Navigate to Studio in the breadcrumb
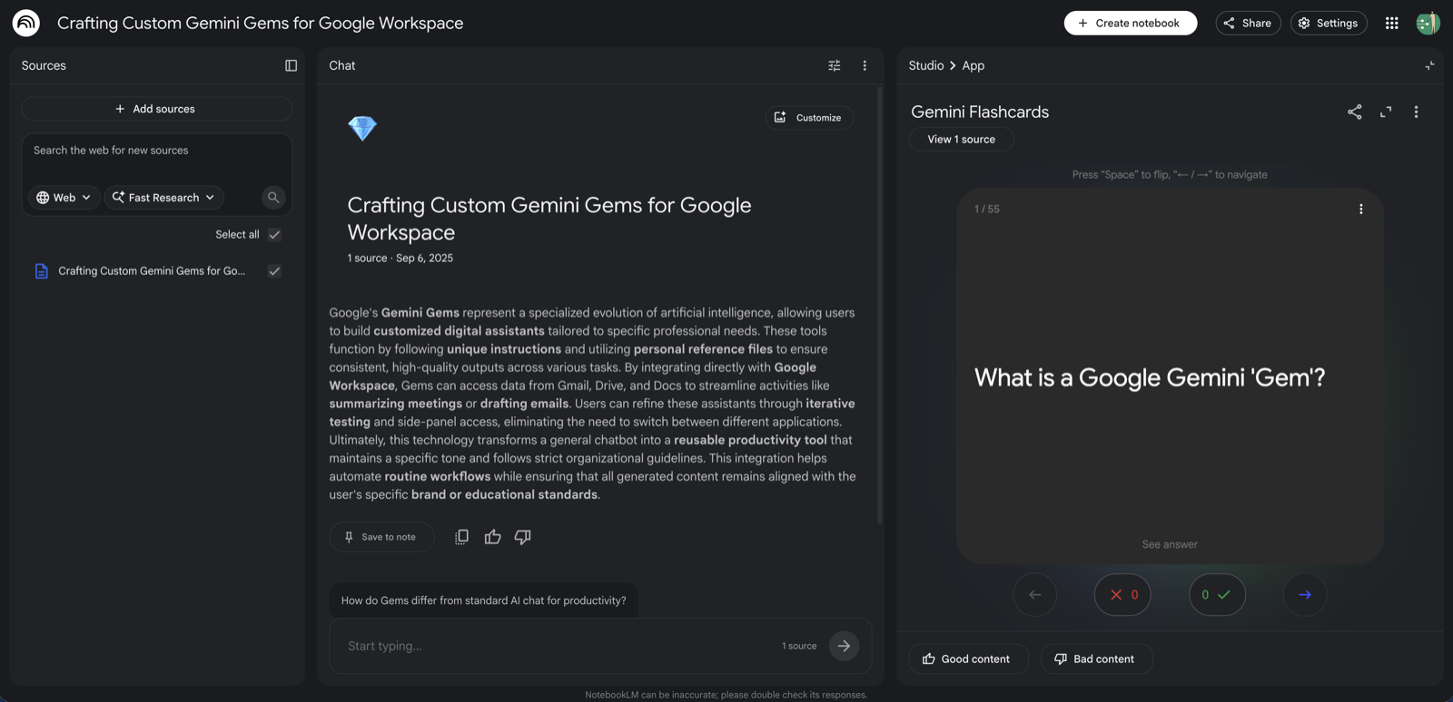The height and width of the screenshot is (702, 1453). 926,65
